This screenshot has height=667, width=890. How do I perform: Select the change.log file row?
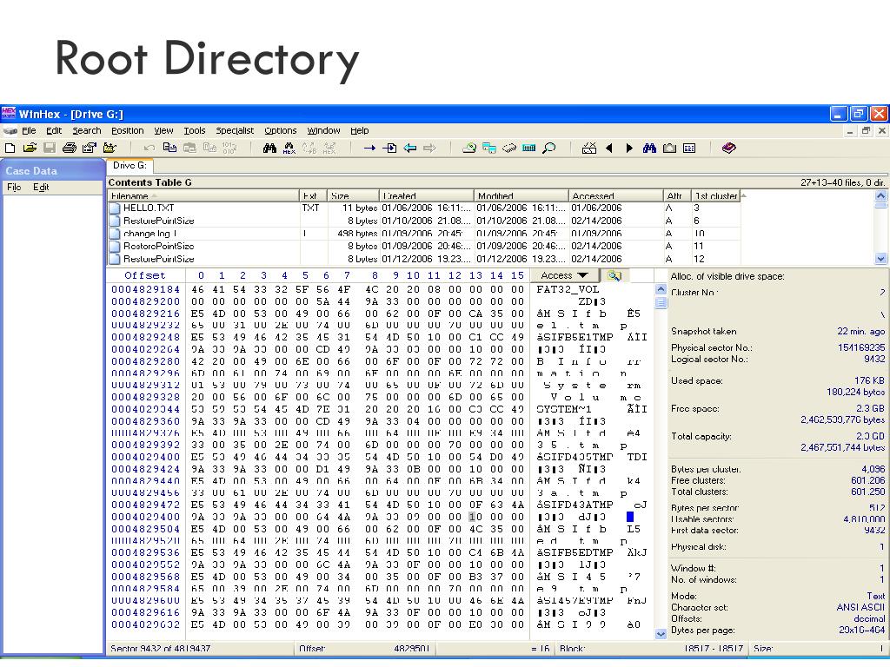[x=423, y=234]
